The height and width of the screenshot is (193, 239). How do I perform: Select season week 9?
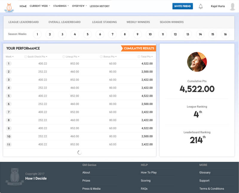coord(137,34)
